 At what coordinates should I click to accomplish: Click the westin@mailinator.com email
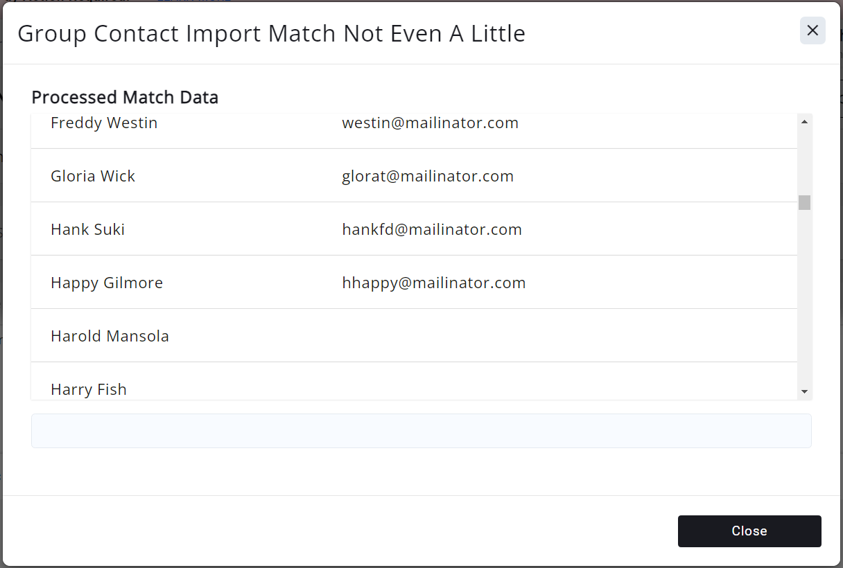431,123
